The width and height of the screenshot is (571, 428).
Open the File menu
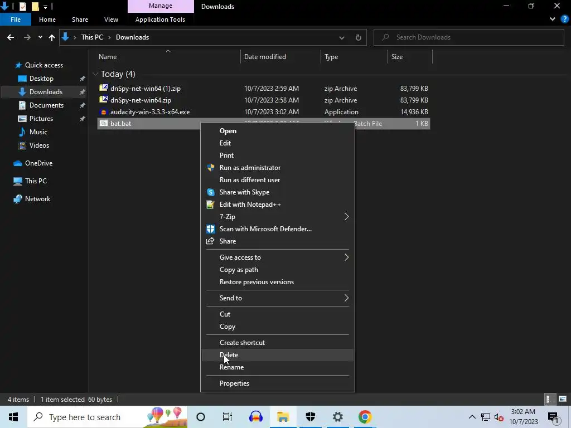tap(16, 20)
